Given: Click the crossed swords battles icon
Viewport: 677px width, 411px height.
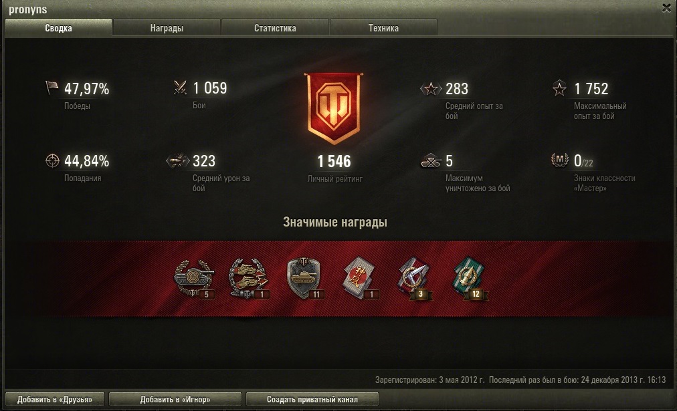Looking at the screenshot, I should (180, 88).
